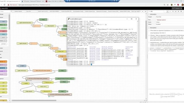Expand the network palette category
The width and height of the screenshot is (184, 103).
pos(4,51)
